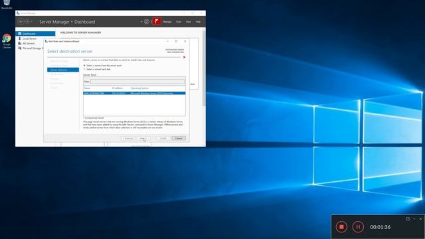Pause the screen recording
This screenshot has height=239, width=425.
point(358,227)
